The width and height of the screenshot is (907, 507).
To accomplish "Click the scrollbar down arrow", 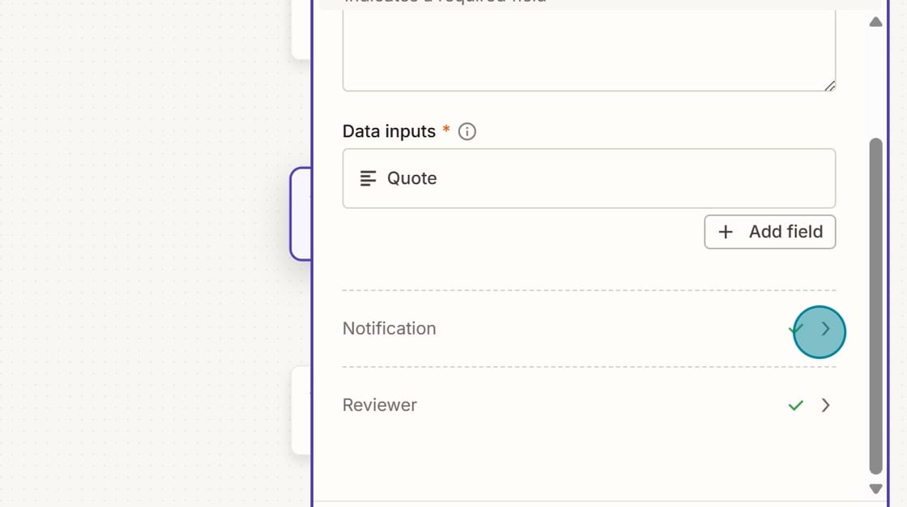I will (x=875, y=488).
